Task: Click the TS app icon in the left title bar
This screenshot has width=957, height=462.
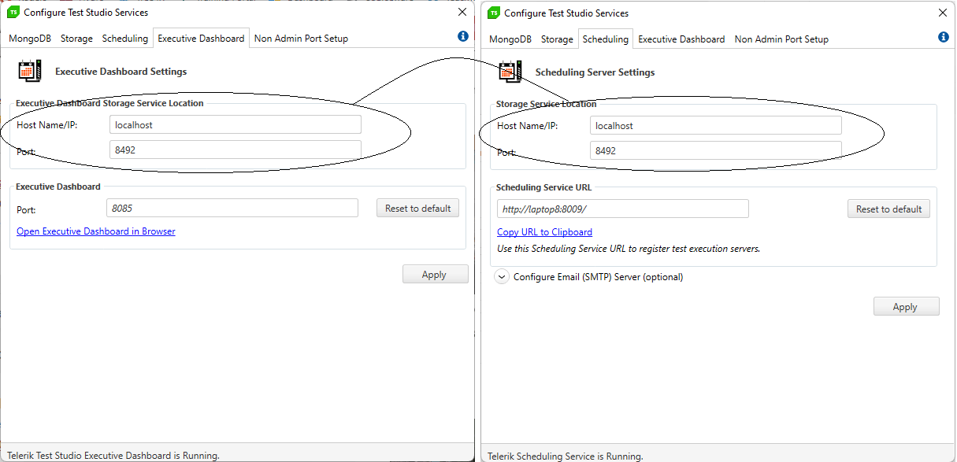Action: click(13, 12)
